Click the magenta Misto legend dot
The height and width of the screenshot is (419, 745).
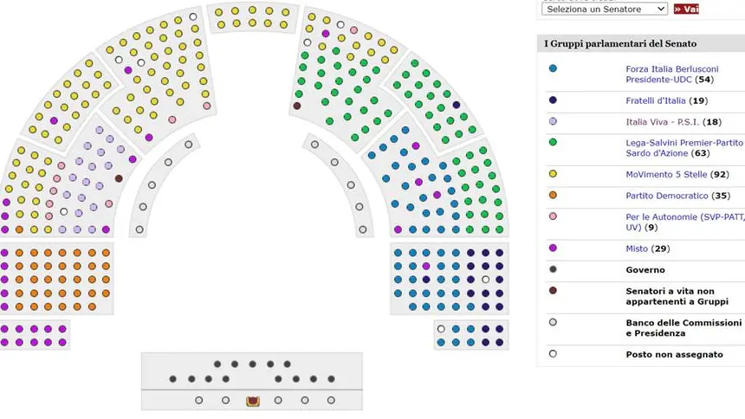(x=553, y=248)
